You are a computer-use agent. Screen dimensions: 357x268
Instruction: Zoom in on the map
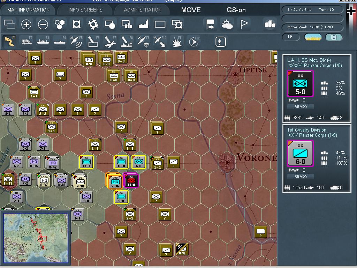26,24
